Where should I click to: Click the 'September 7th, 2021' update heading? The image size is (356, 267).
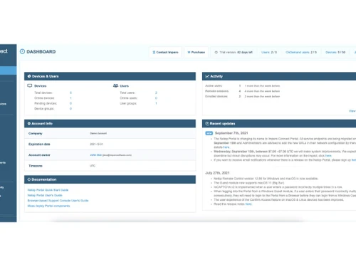pyautogui.click(x=231, y=133)
